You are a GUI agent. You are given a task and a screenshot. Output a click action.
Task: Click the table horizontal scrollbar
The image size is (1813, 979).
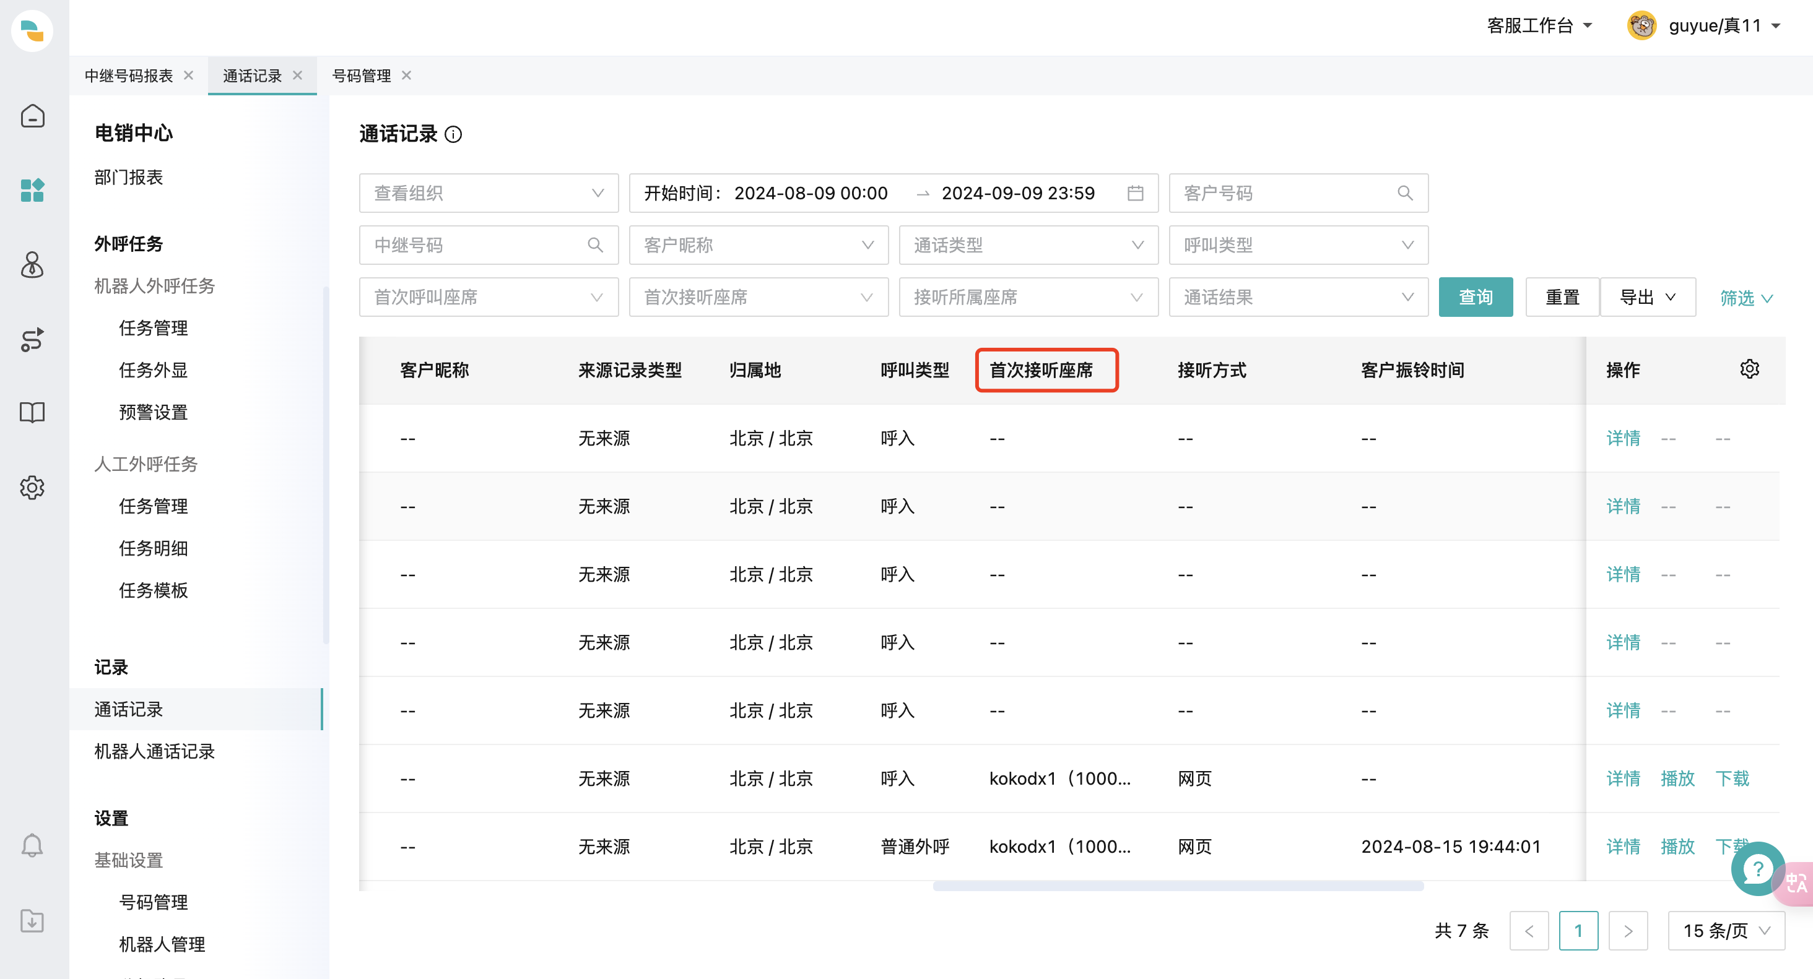(x=1178, y=886)
